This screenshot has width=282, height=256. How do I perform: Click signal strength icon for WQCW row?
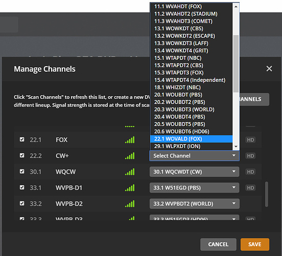130,172
